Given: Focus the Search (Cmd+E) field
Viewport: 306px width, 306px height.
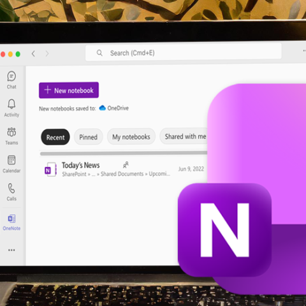Looking at the screenshot, I should [x=184, y=52].
